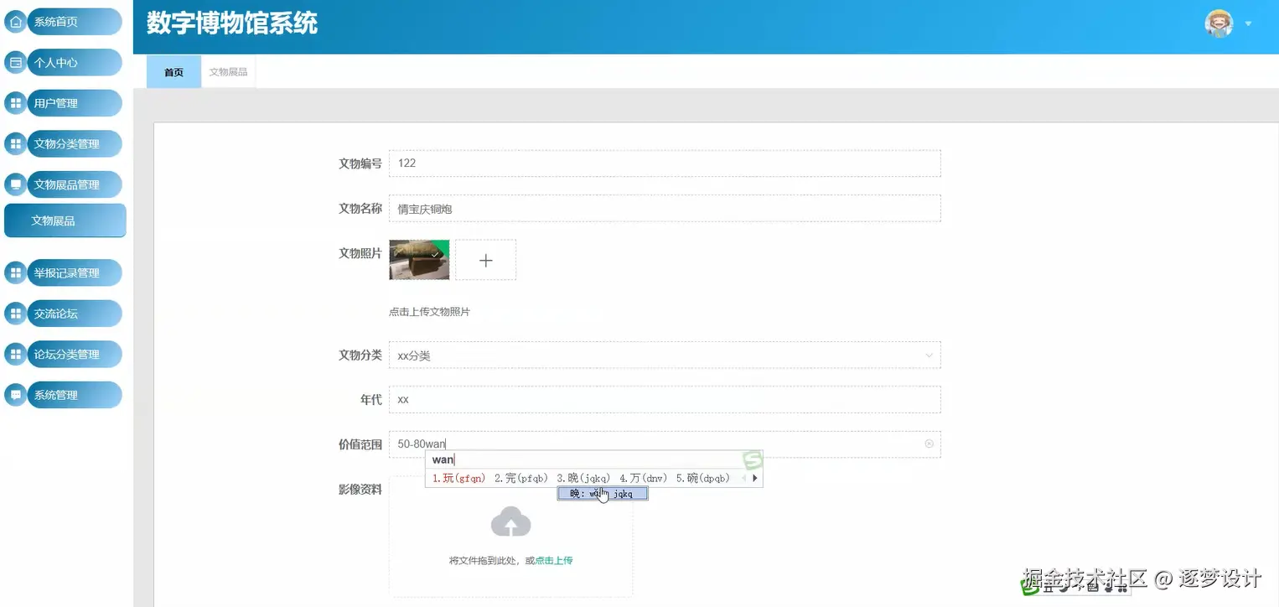The height and width of the screenshot is (607, 1279).
Task: Choose IME candidate 2 完
Action: (520, 479)
